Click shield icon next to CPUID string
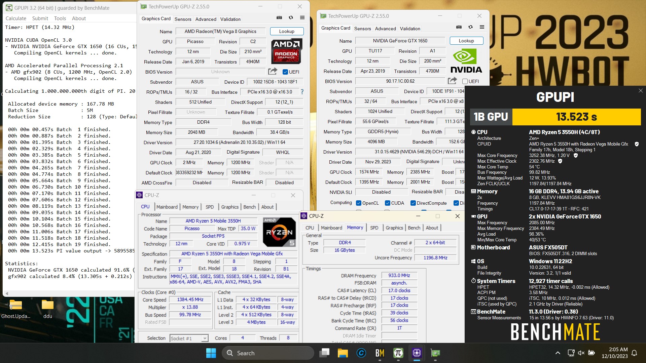The image size is (646, 363). click(637, 144)
